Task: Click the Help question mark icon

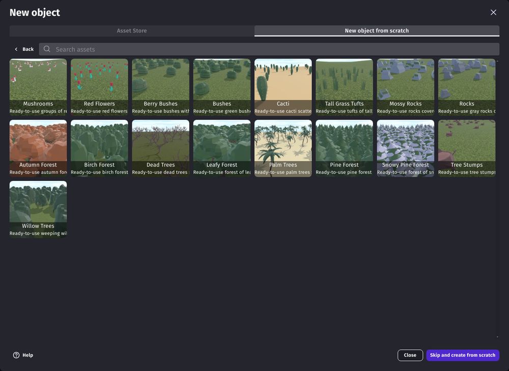Action: tap(16, 355)
